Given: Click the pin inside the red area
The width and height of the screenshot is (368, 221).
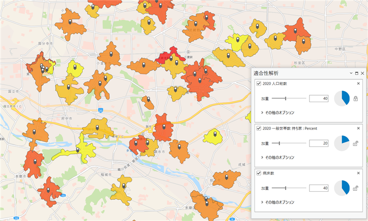Looking at the screenshot, I should (x=171, y=57).
